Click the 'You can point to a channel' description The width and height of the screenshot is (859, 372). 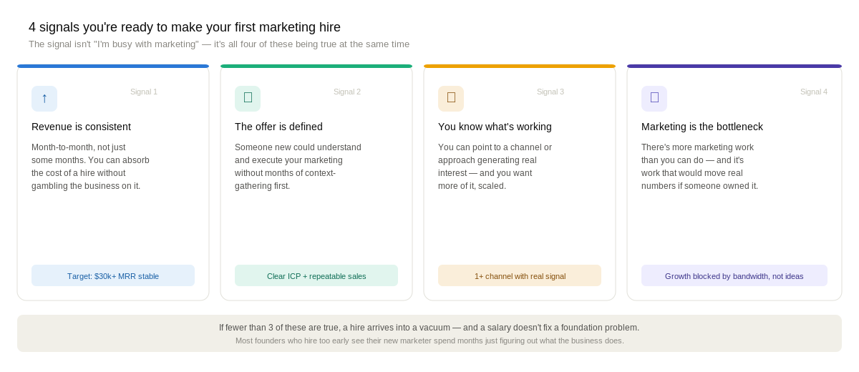pos(495,167)
